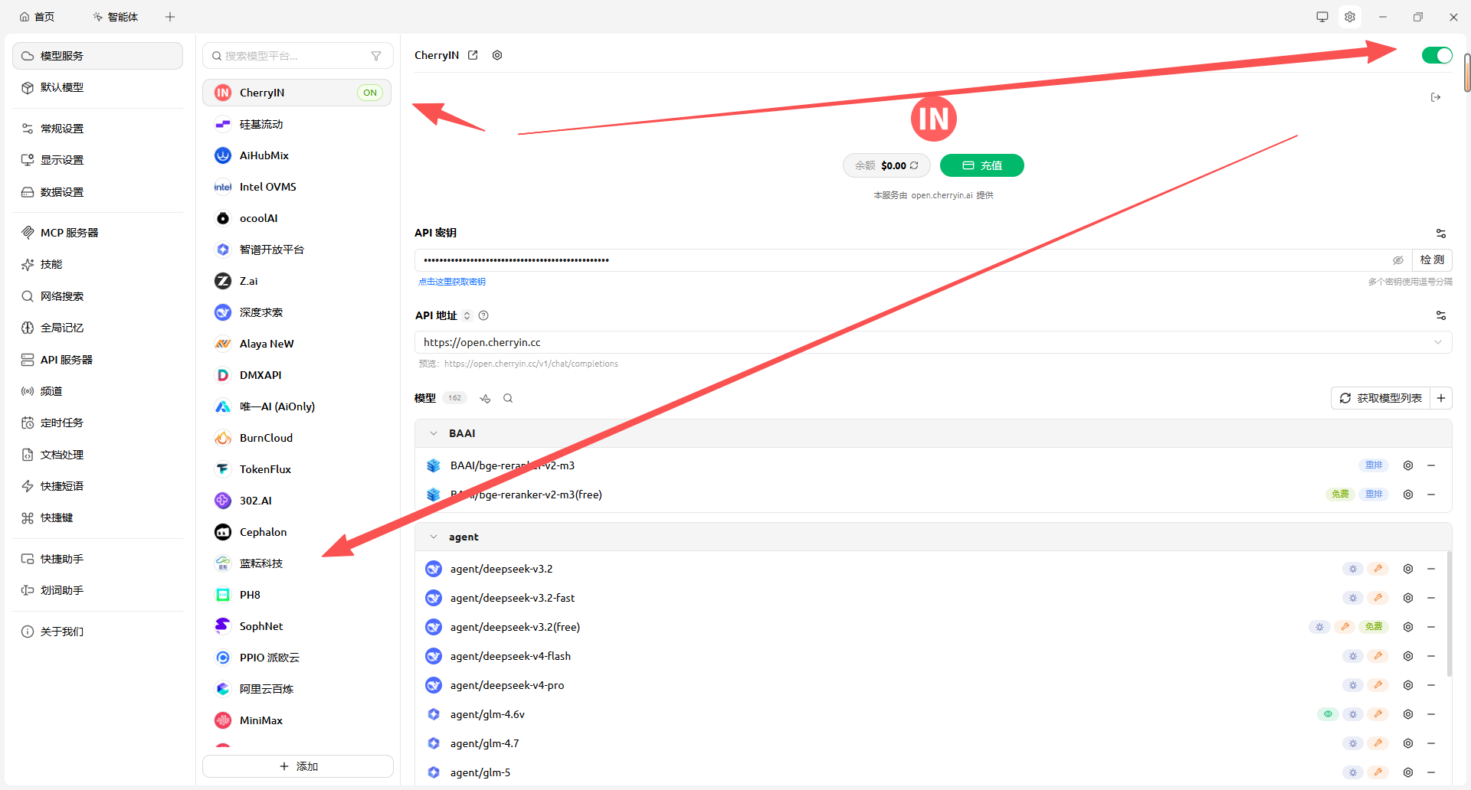Open settings for agent/glm-4.6v
Viewport: 1471px width, 790px height.
[x=1408, y=714]
